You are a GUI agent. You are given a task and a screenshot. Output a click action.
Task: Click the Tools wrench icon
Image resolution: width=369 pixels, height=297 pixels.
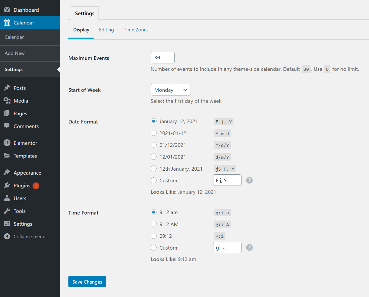(x=7, y=211)
